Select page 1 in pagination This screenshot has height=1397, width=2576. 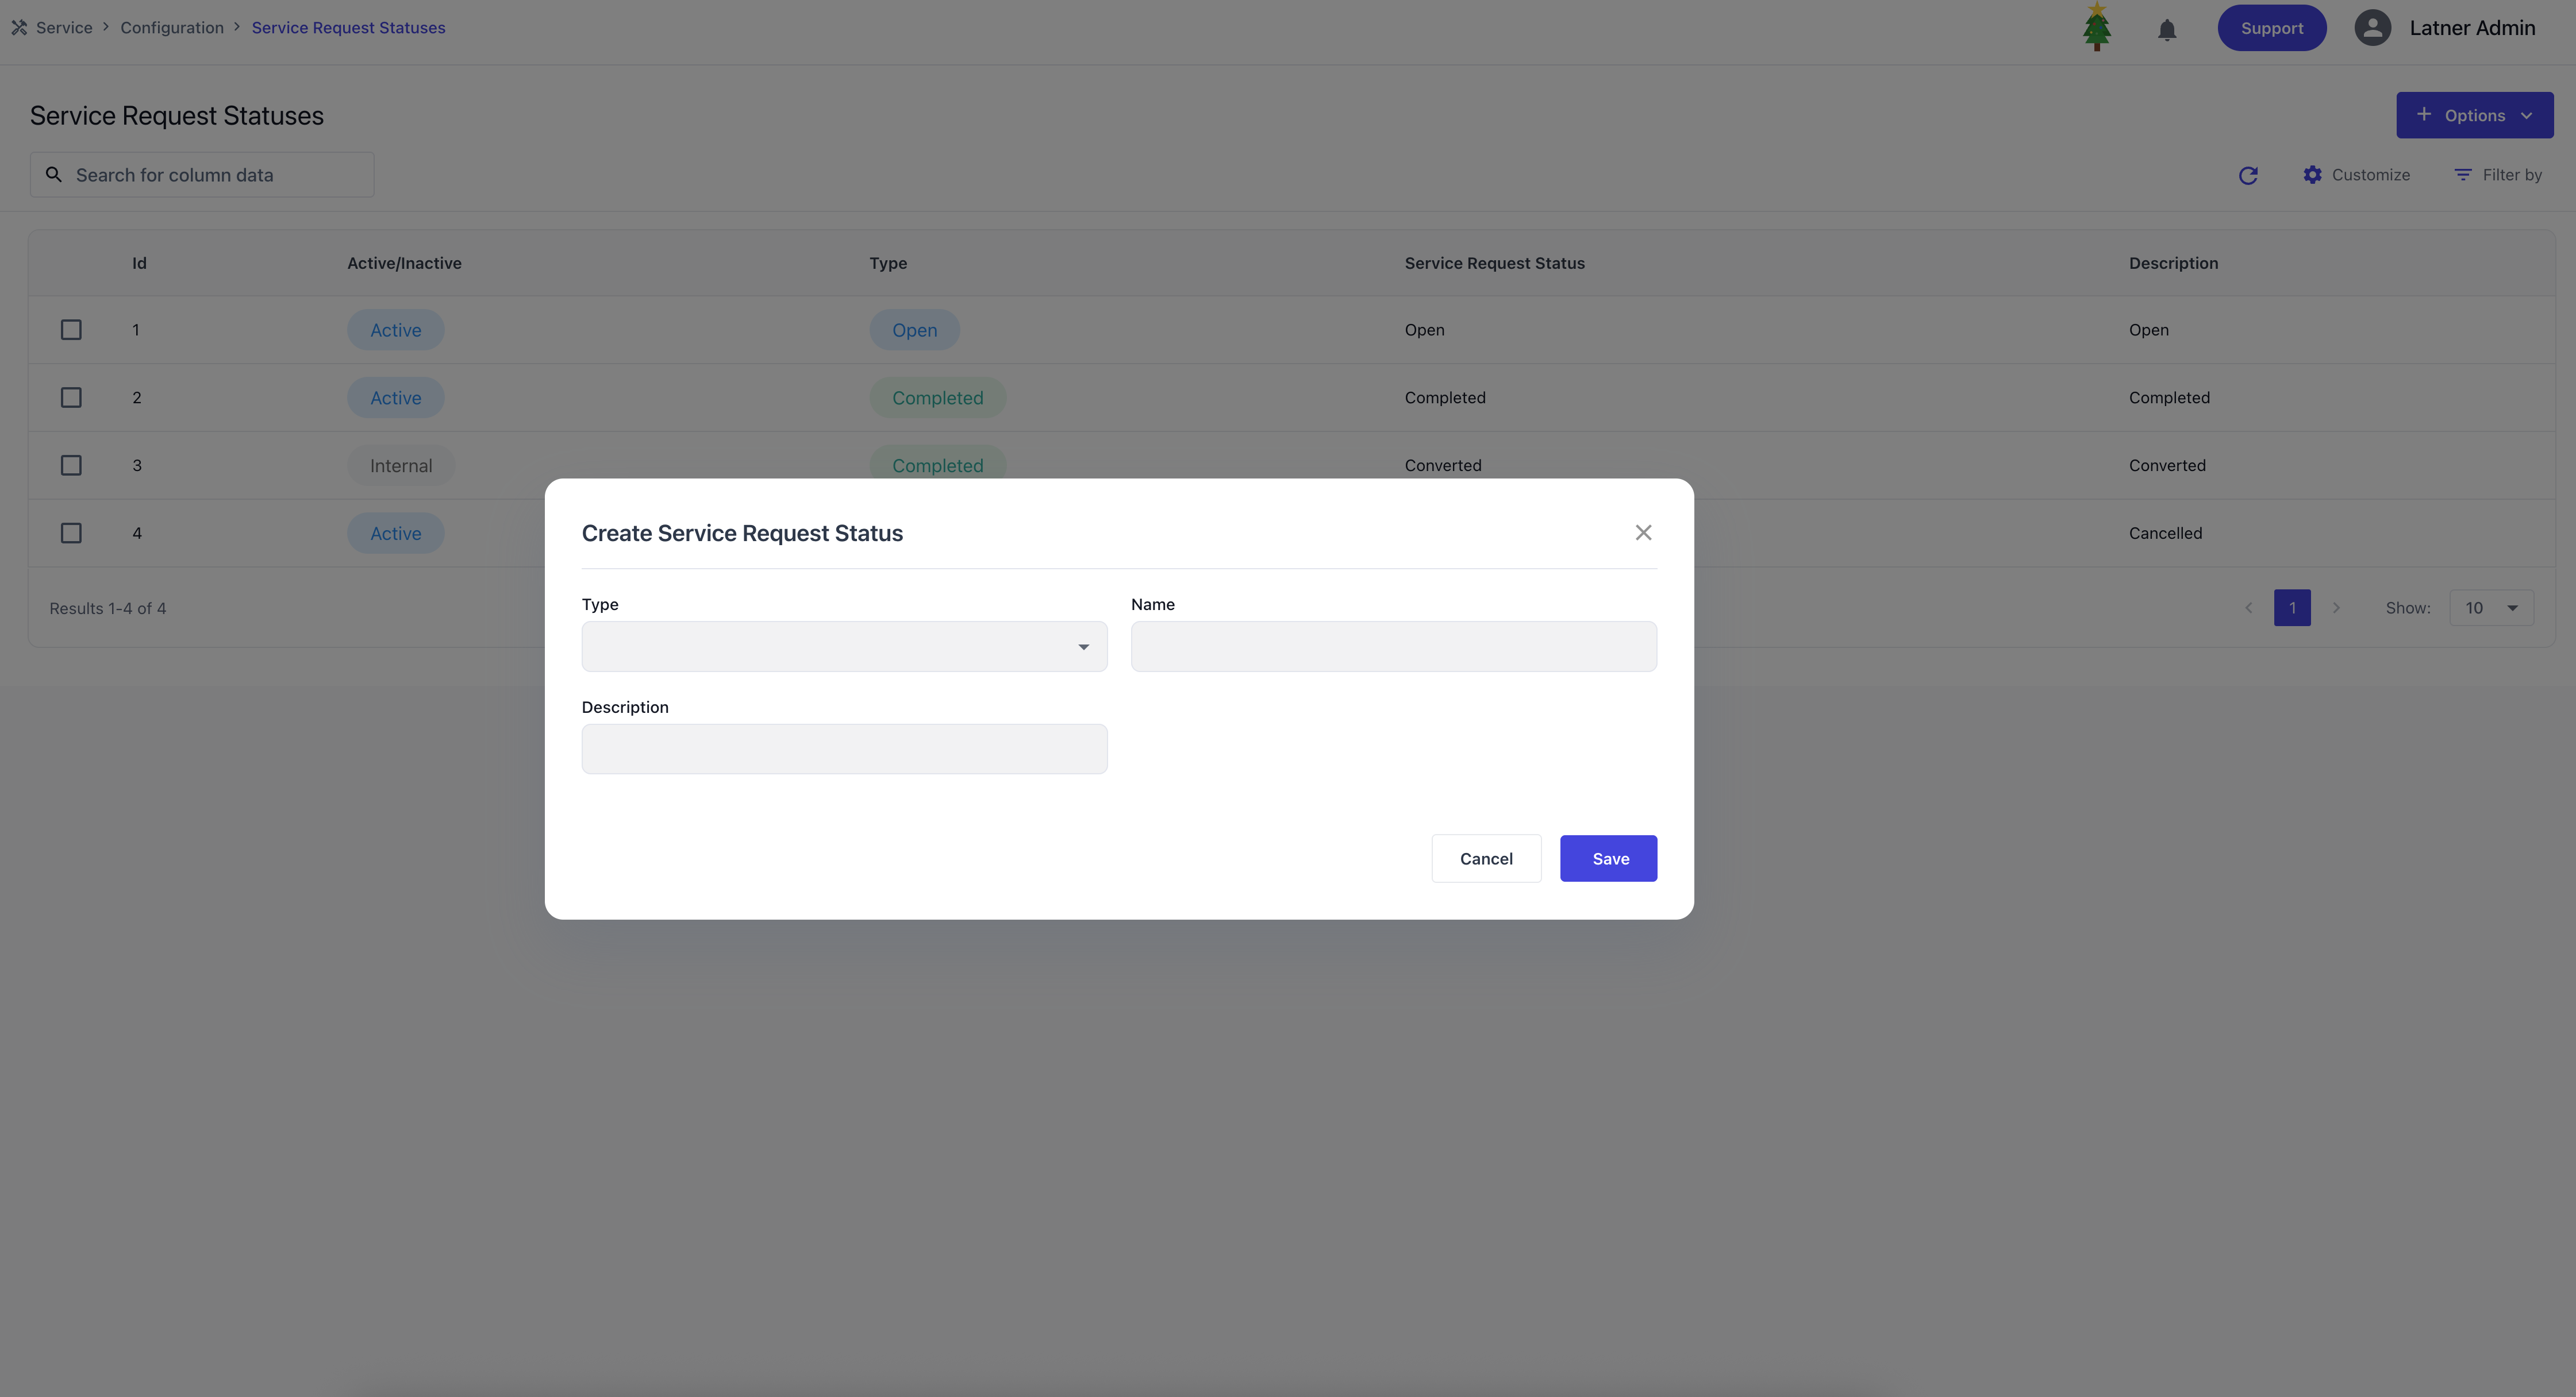click(x=2291, y=608)
